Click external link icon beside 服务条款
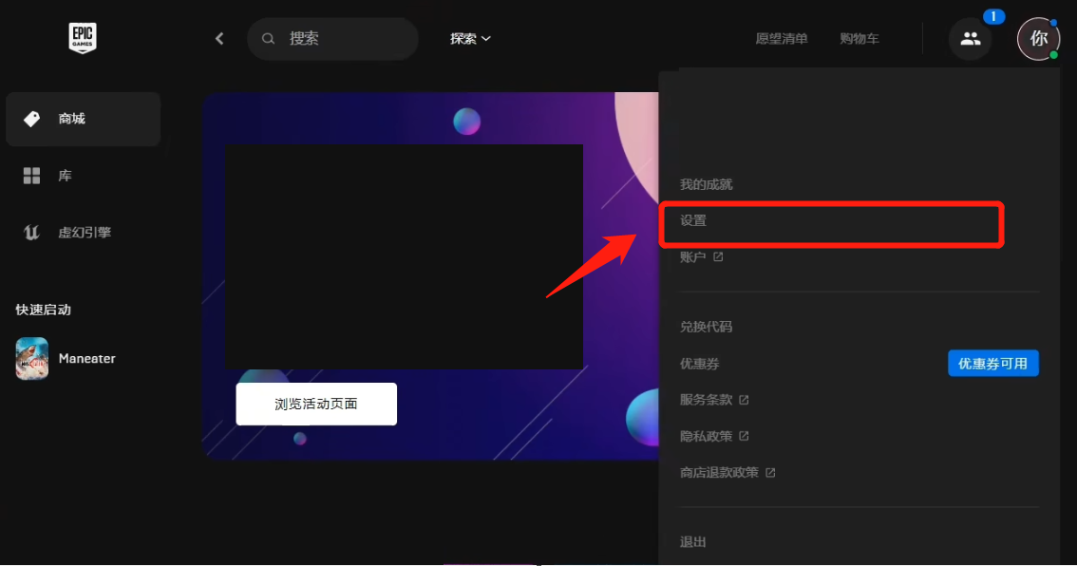The image size is (1077, 566). [744, 400]
